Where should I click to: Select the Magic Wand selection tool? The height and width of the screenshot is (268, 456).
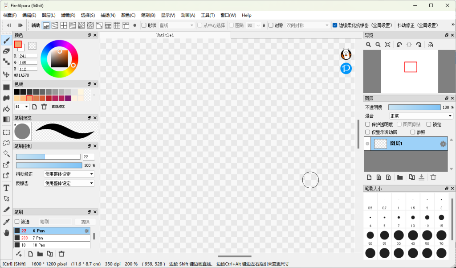tap(6, 154)
